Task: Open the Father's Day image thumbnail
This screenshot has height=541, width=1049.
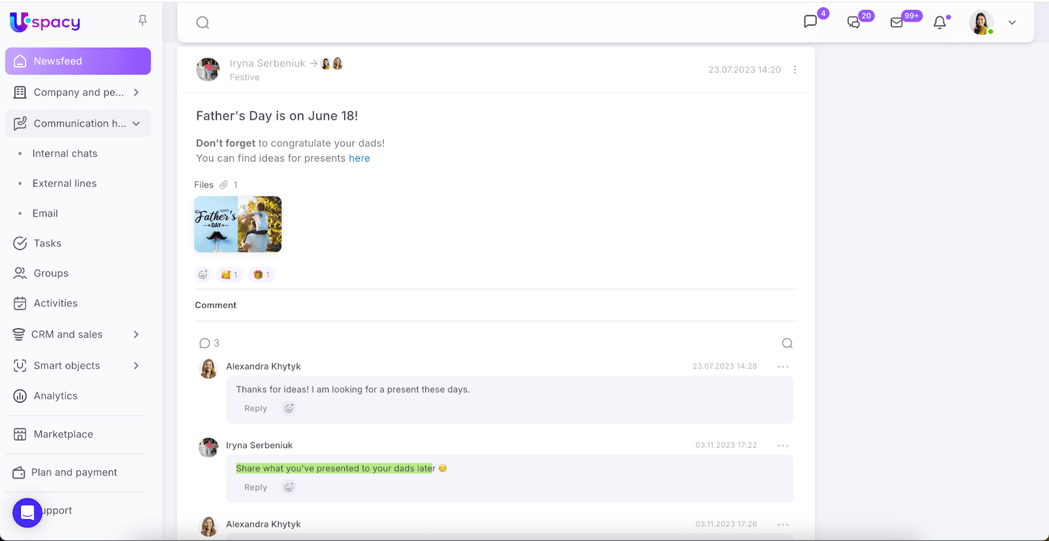Action: point(238,225)
